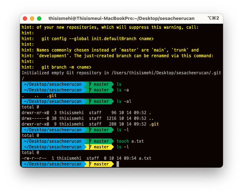The image size is (243, 194).
Task: Click the '09:54' timestamp in the a.txt row
Action: pos(130,158)
